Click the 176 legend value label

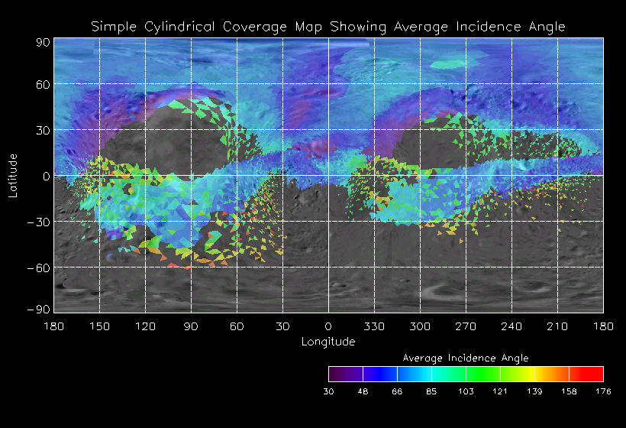click(x=603, y=391)
